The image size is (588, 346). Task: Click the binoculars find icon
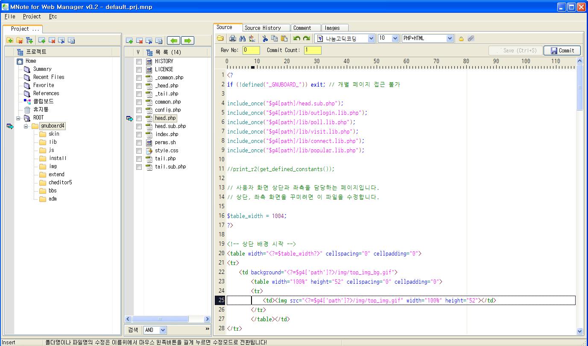(242, 38)
